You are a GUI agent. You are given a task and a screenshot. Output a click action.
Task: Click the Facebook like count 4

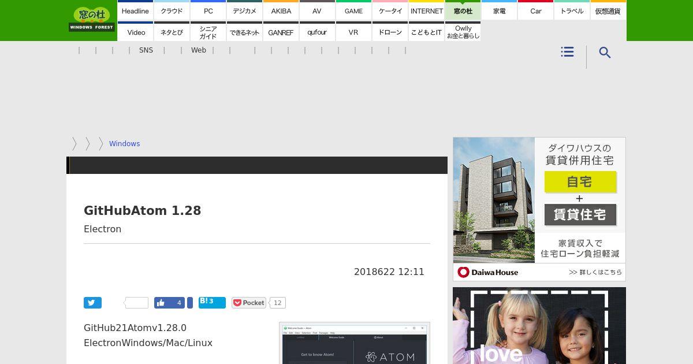tap(179, 303)
